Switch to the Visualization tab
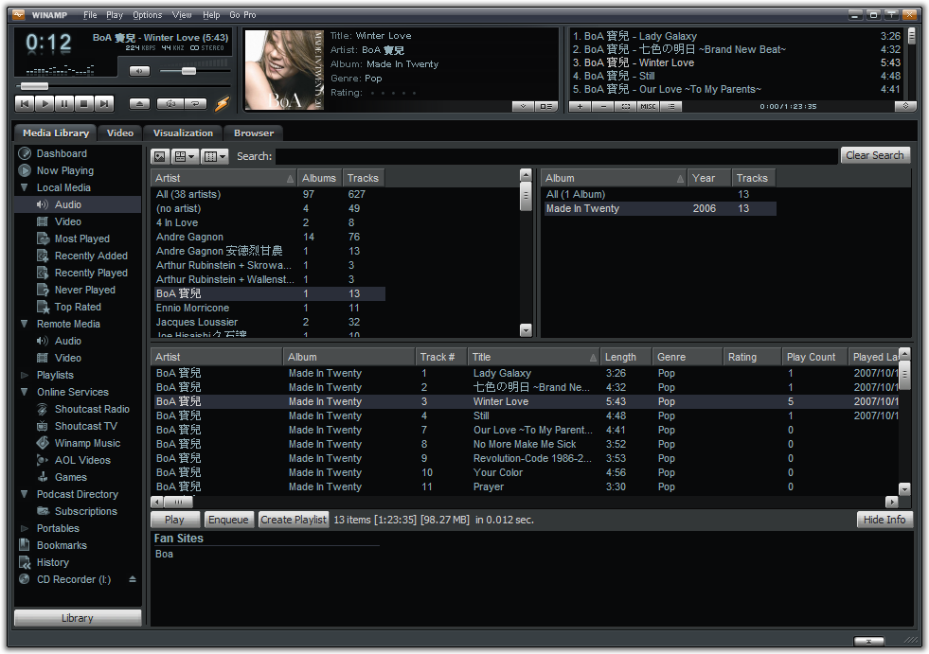Viewport: 929px width, 654px height. [x=183, y=133]
